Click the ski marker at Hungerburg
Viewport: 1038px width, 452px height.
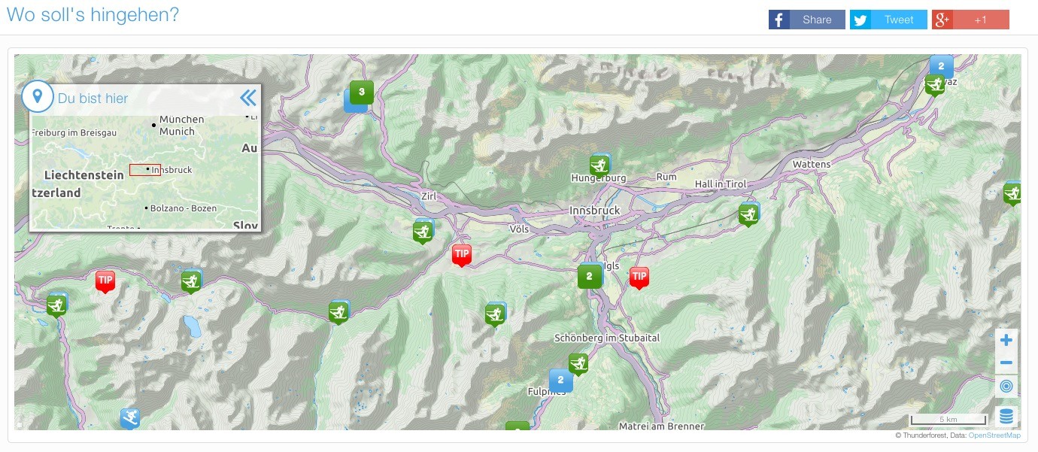(x=599, y=165)
